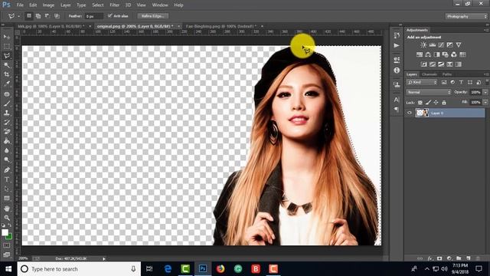Screen dimensions: 490x276
Task: Toggle lock image pixels brush icon
Action: click(x=428, y=102)
